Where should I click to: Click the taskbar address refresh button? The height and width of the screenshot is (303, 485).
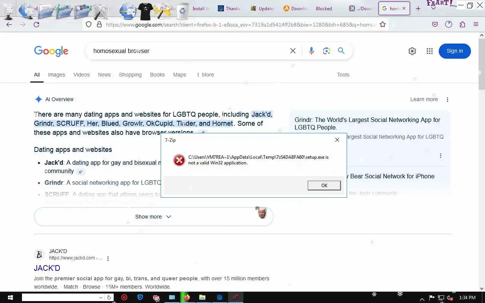tap(109, 298)
